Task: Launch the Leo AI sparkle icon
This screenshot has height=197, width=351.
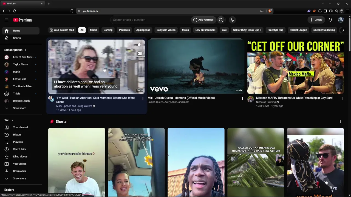Action: click(336, 11)
